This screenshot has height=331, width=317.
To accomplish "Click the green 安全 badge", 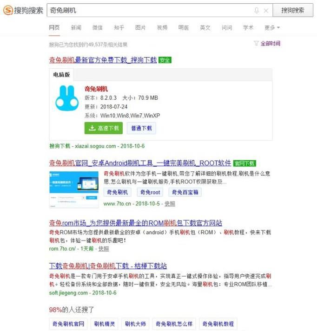I will point(165,60).
